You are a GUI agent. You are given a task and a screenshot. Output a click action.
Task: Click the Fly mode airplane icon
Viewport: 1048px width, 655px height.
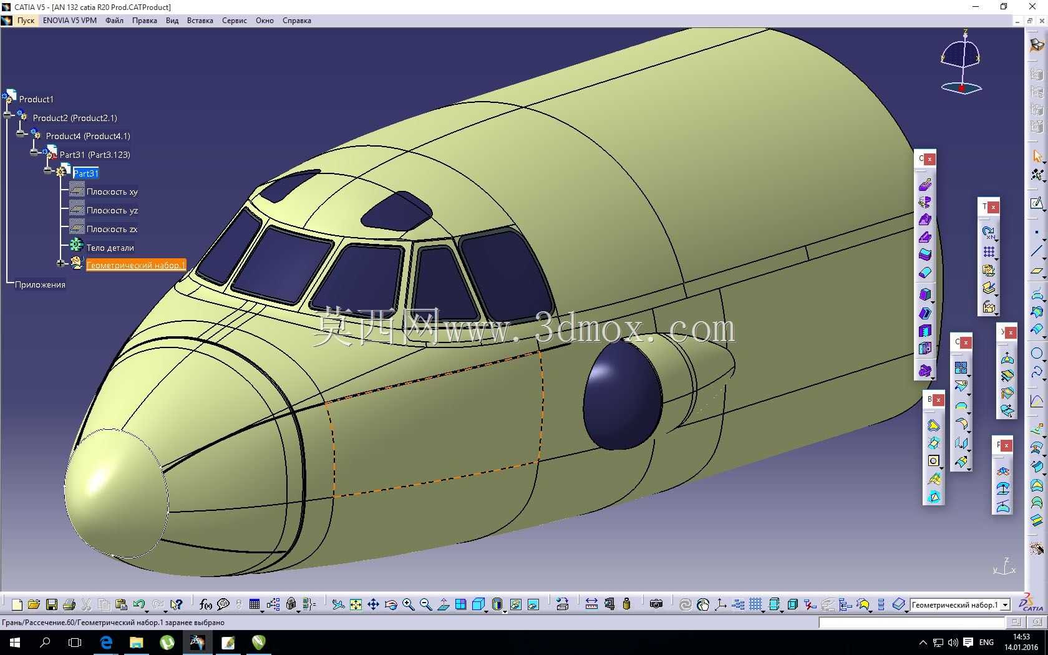click(x=338, y=604)
